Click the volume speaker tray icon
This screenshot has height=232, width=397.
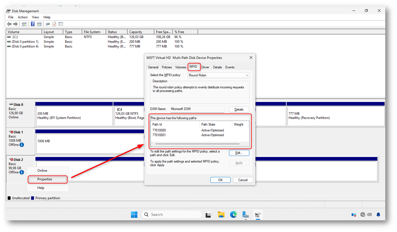370,214
